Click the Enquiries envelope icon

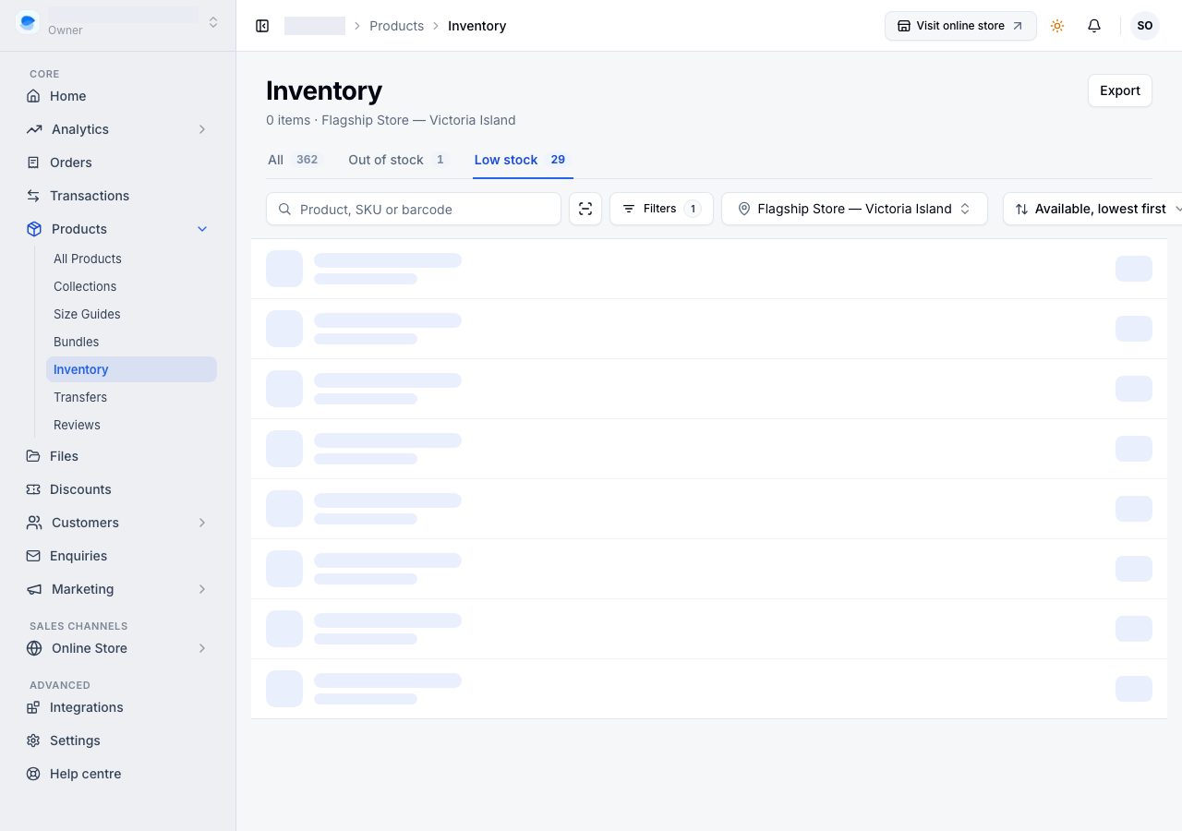(33, 556)
